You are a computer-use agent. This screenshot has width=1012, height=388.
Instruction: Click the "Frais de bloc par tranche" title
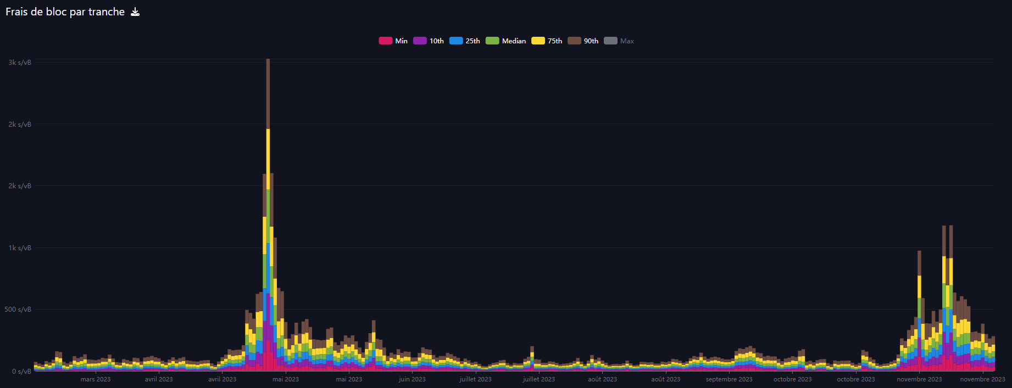coord(65,12)
